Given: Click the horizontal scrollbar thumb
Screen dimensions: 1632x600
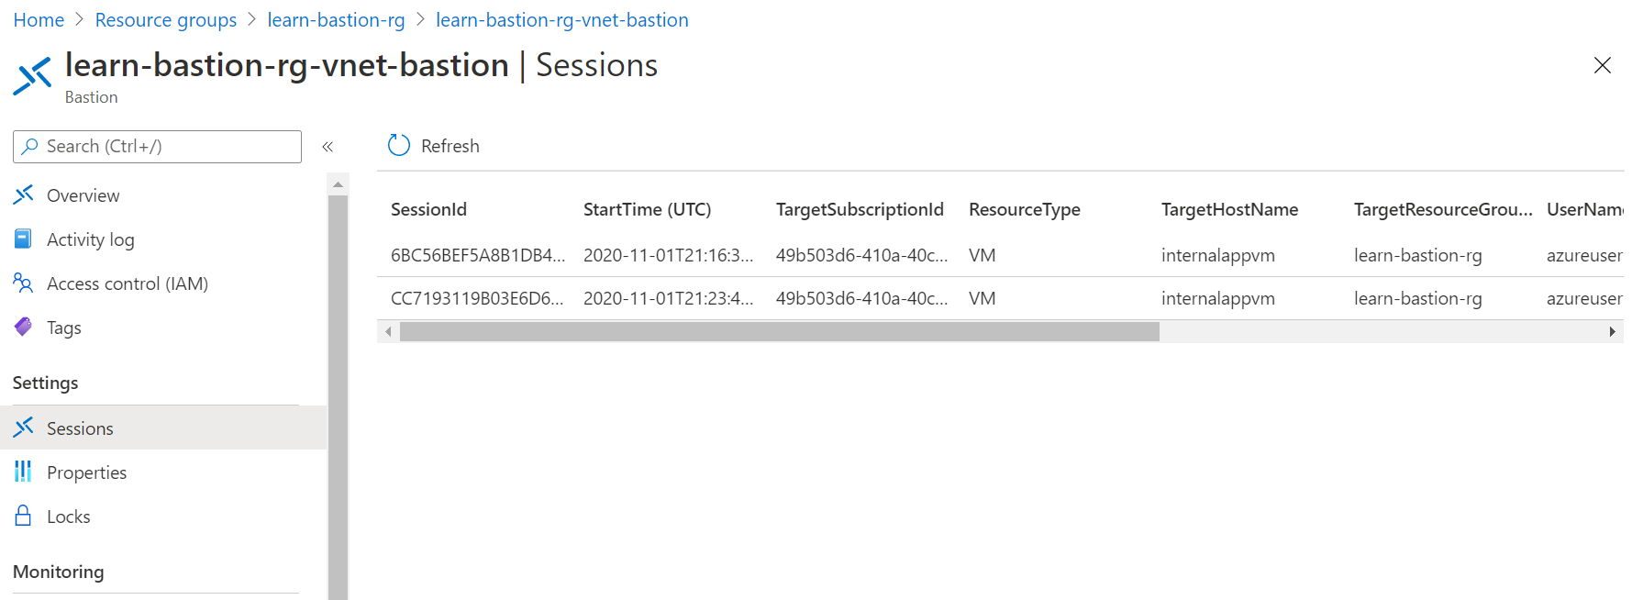Looking at the screenshot, I should coord(780,332).
